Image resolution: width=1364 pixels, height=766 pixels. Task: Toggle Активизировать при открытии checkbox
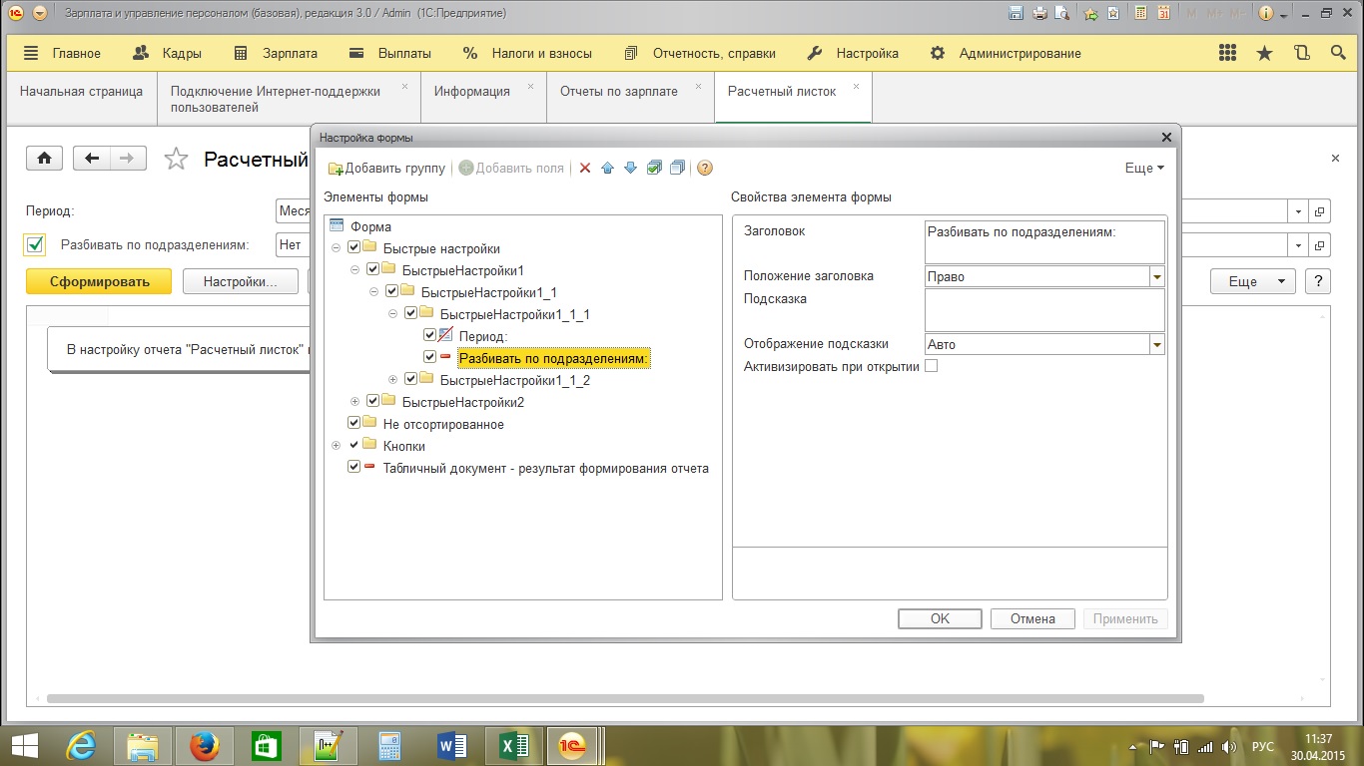(x=931, y=366)
